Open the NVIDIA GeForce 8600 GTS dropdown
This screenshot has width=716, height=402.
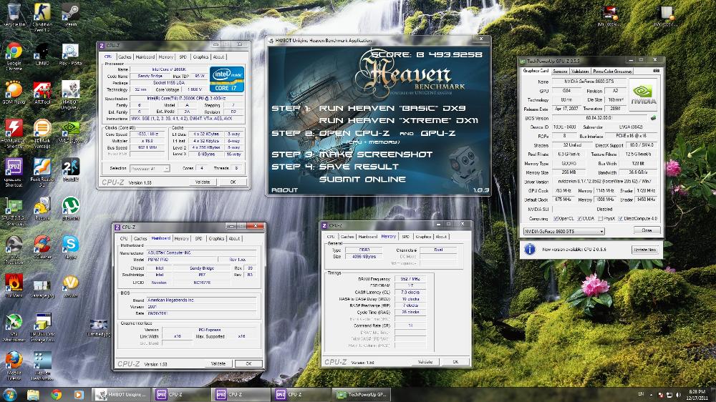click(564, 231)
